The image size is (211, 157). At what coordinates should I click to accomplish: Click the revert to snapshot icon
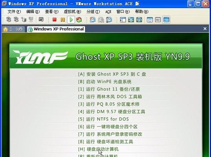(101, 20)
